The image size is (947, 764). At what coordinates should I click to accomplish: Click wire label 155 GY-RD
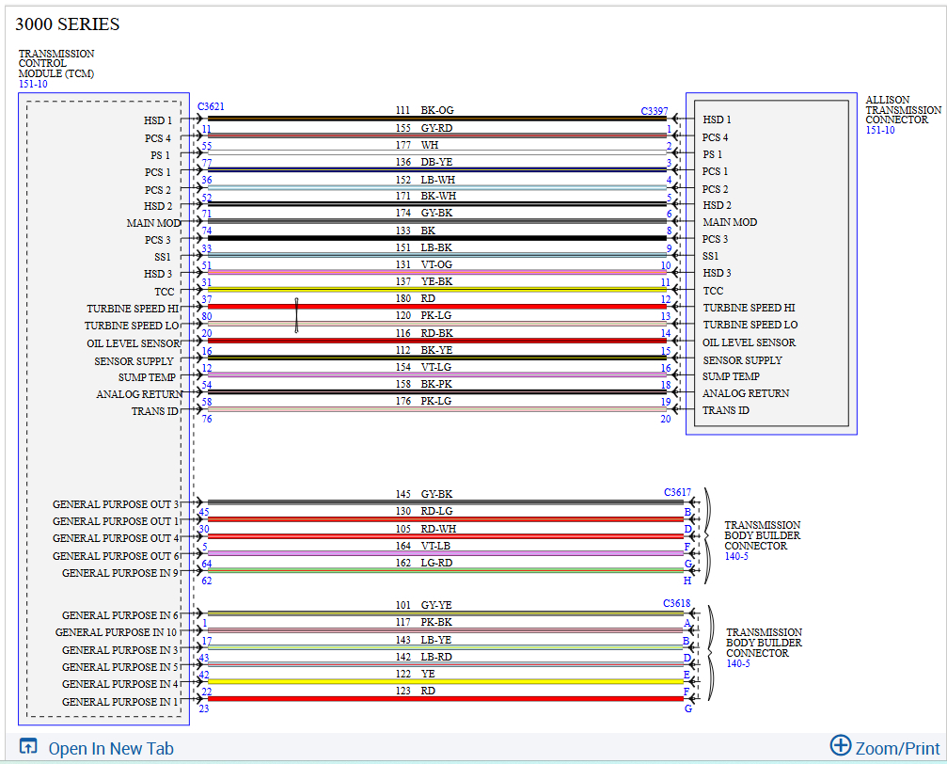pyautogui.click(x=424, y=128)
